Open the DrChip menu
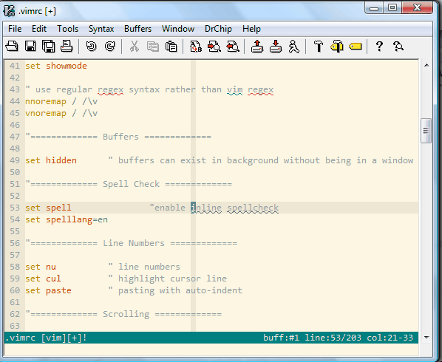Image resolution: width=442 pixels, height=362 pixels. (x=218, y=29)
